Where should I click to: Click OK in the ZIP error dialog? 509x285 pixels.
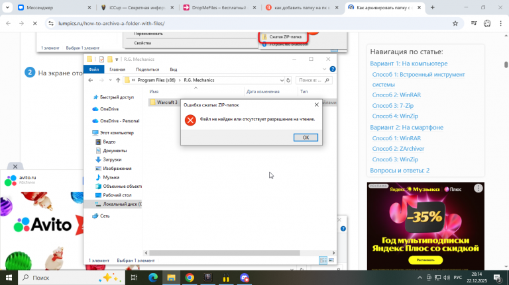[x=306, y=138]
